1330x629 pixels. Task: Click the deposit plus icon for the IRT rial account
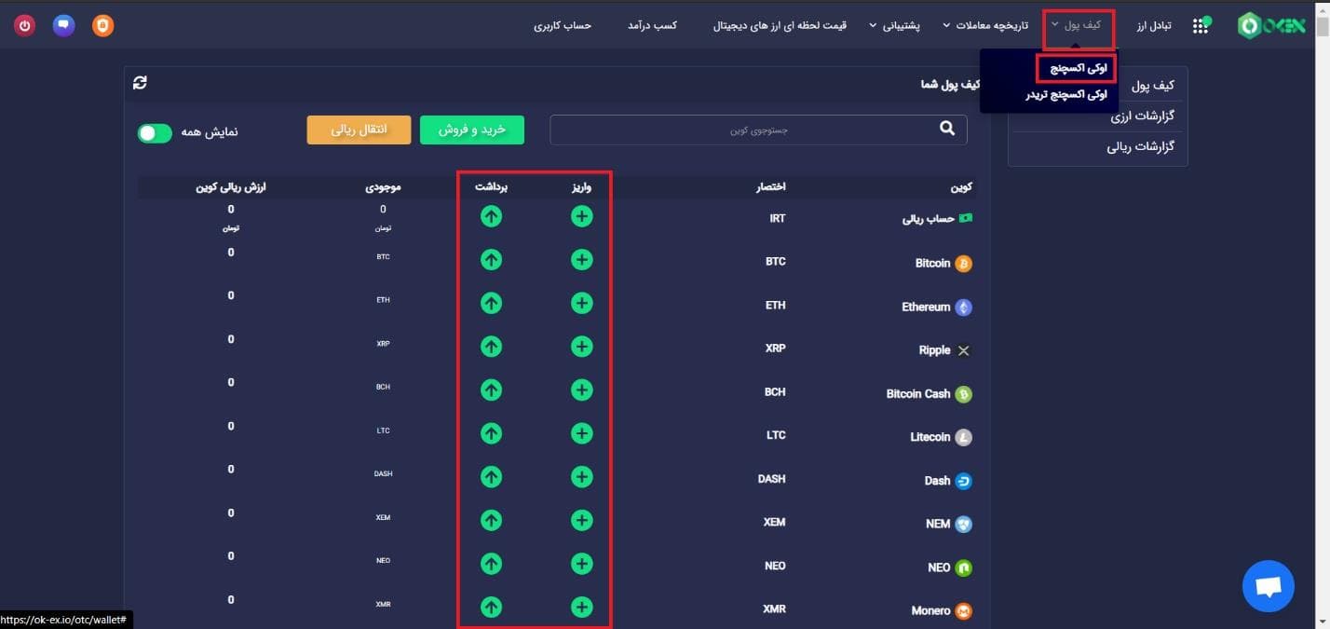click(x=581, y=216)
